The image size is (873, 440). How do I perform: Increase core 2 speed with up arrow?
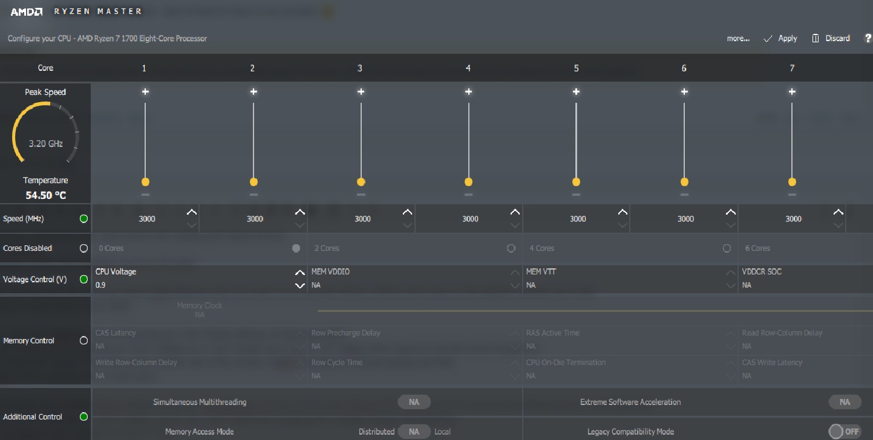click(299, 212)
